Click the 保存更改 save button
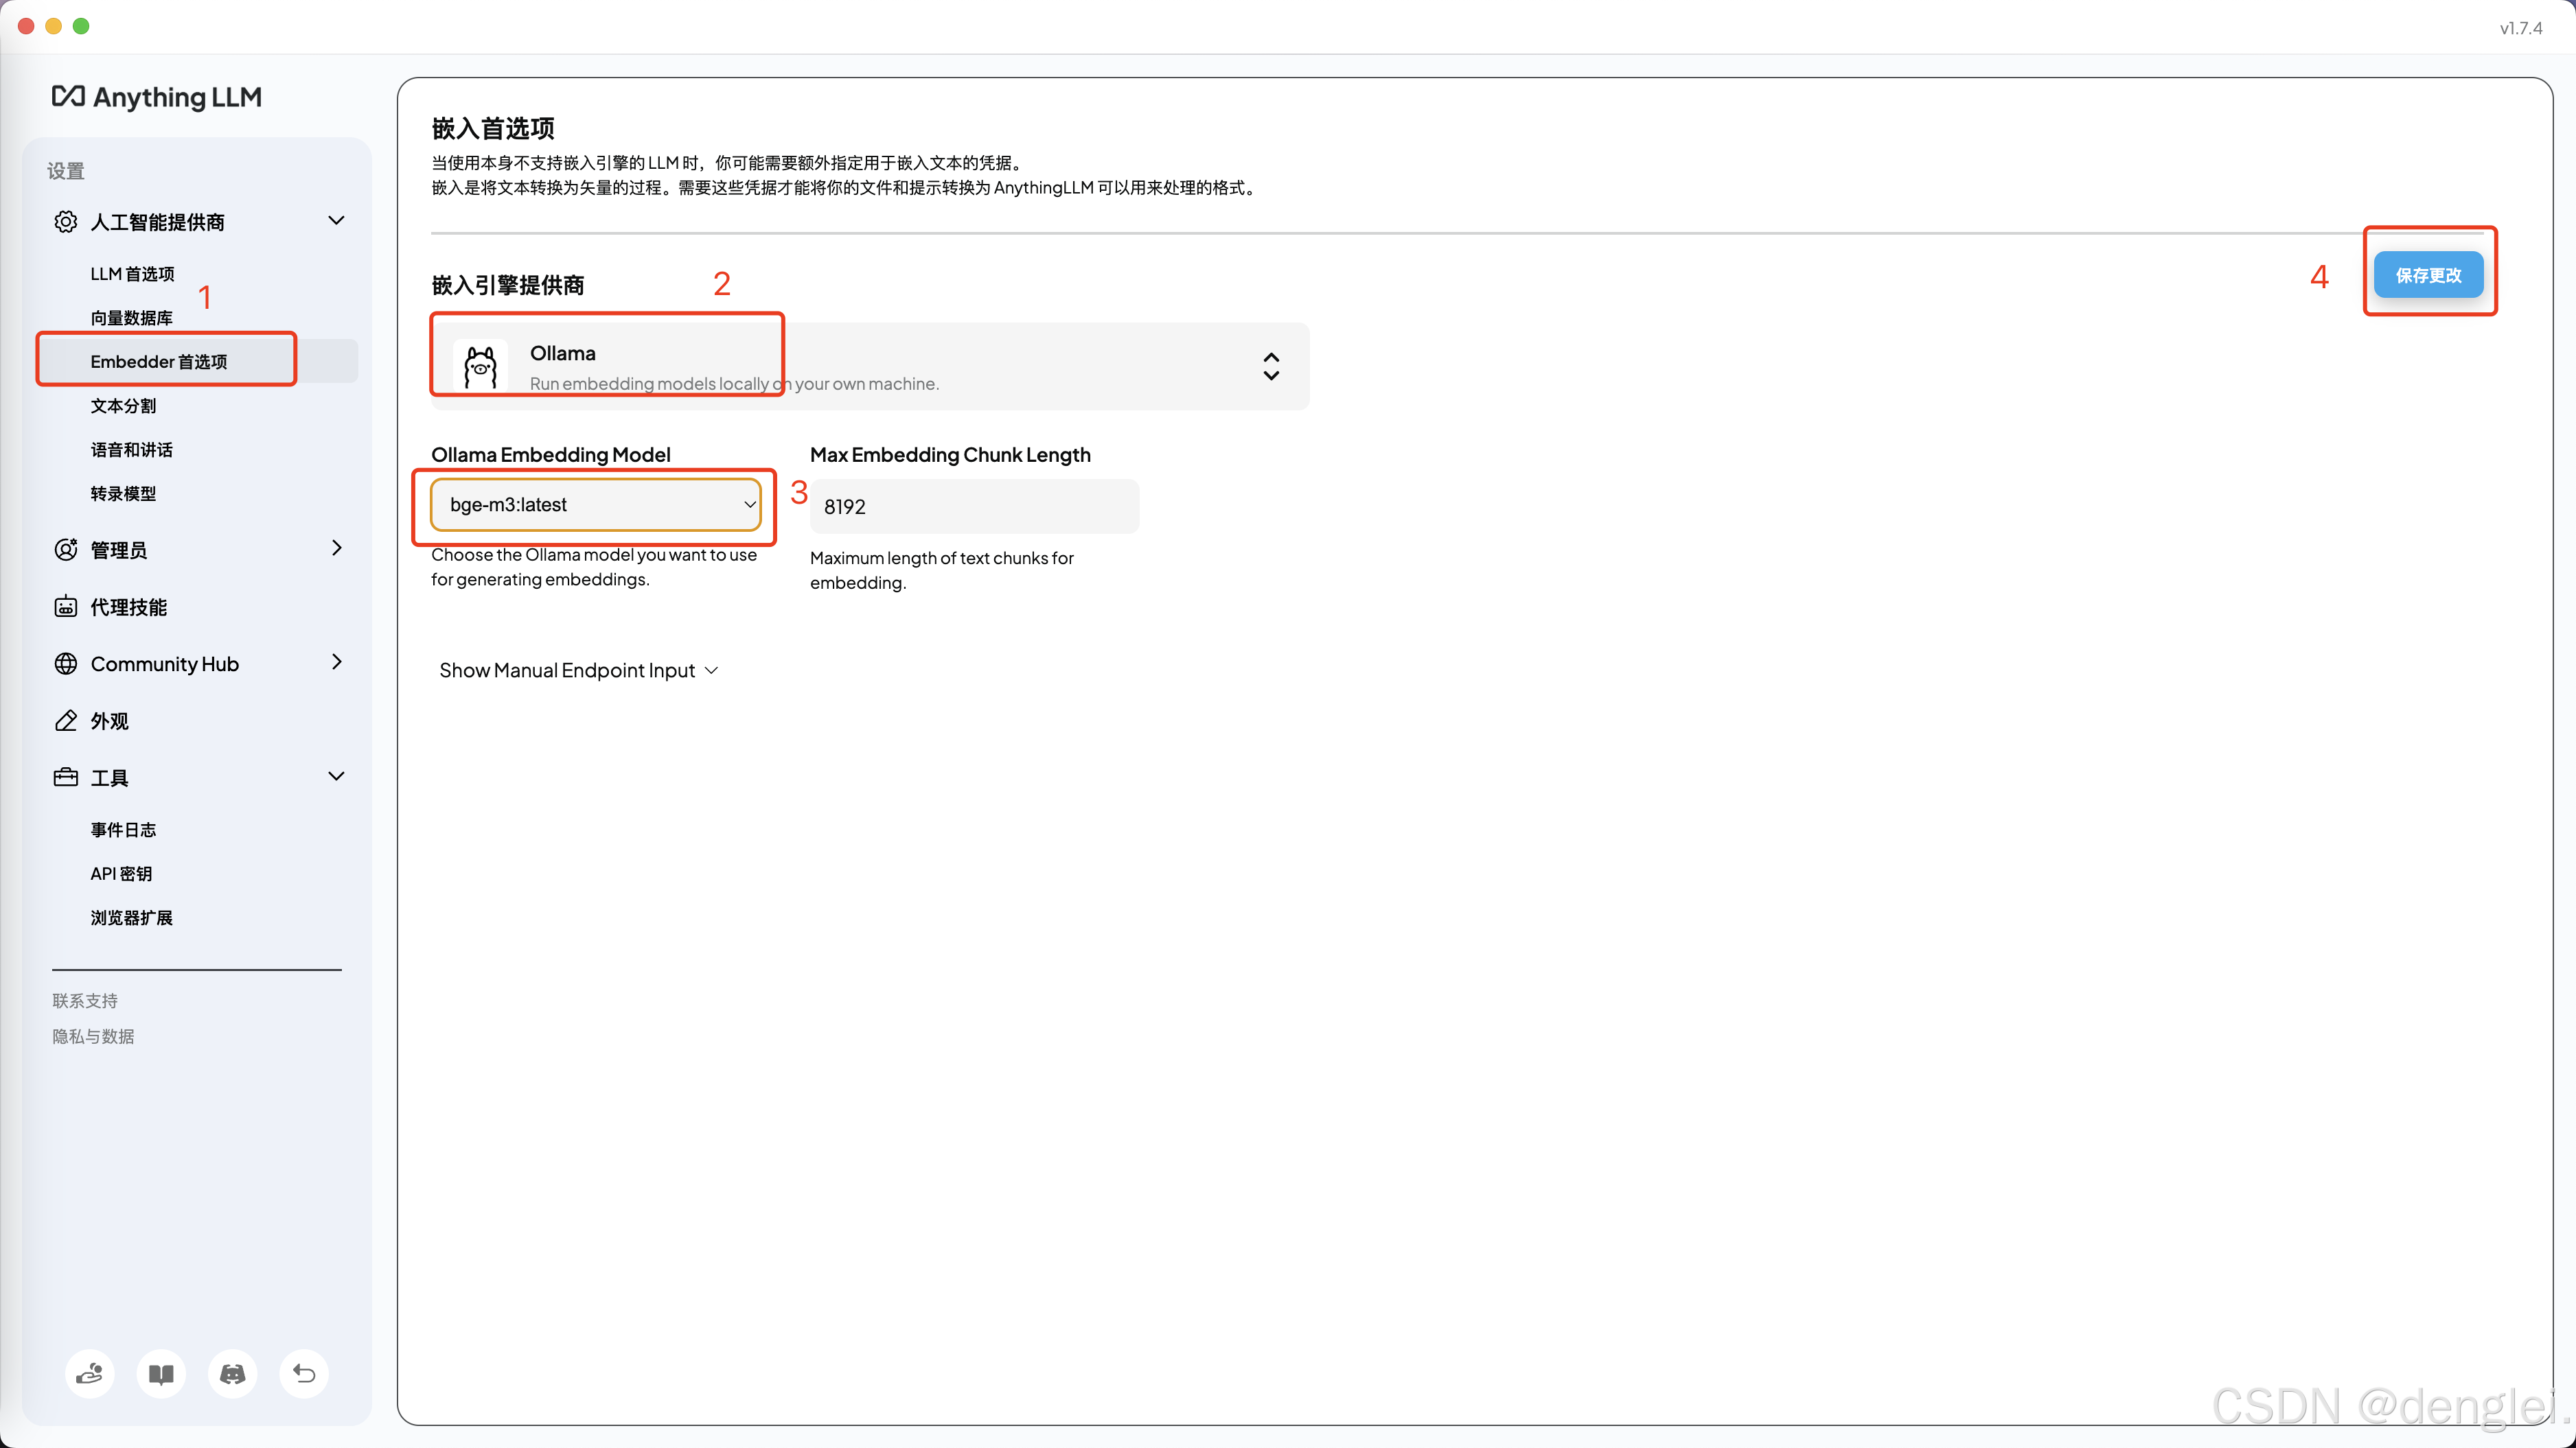Viewport: 2576px width, 1448px height. click(2428, 275)
